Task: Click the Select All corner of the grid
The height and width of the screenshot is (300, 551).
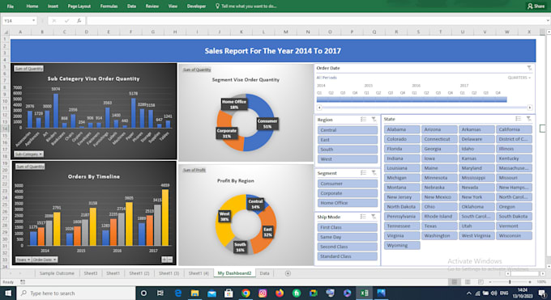Action: (6, 32)
